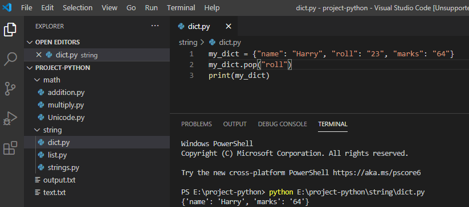Open the Run and Debug view

10,118
